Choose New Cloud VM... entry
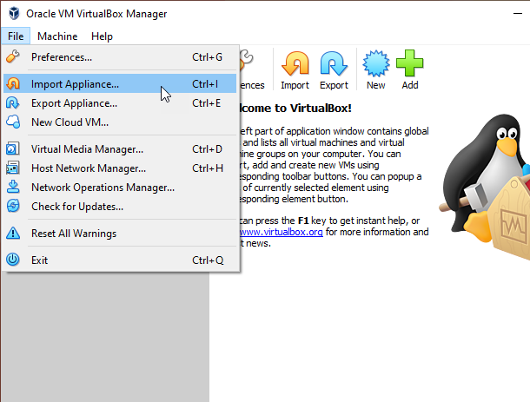The image size is (530, 402). click(x=120, y=122)
